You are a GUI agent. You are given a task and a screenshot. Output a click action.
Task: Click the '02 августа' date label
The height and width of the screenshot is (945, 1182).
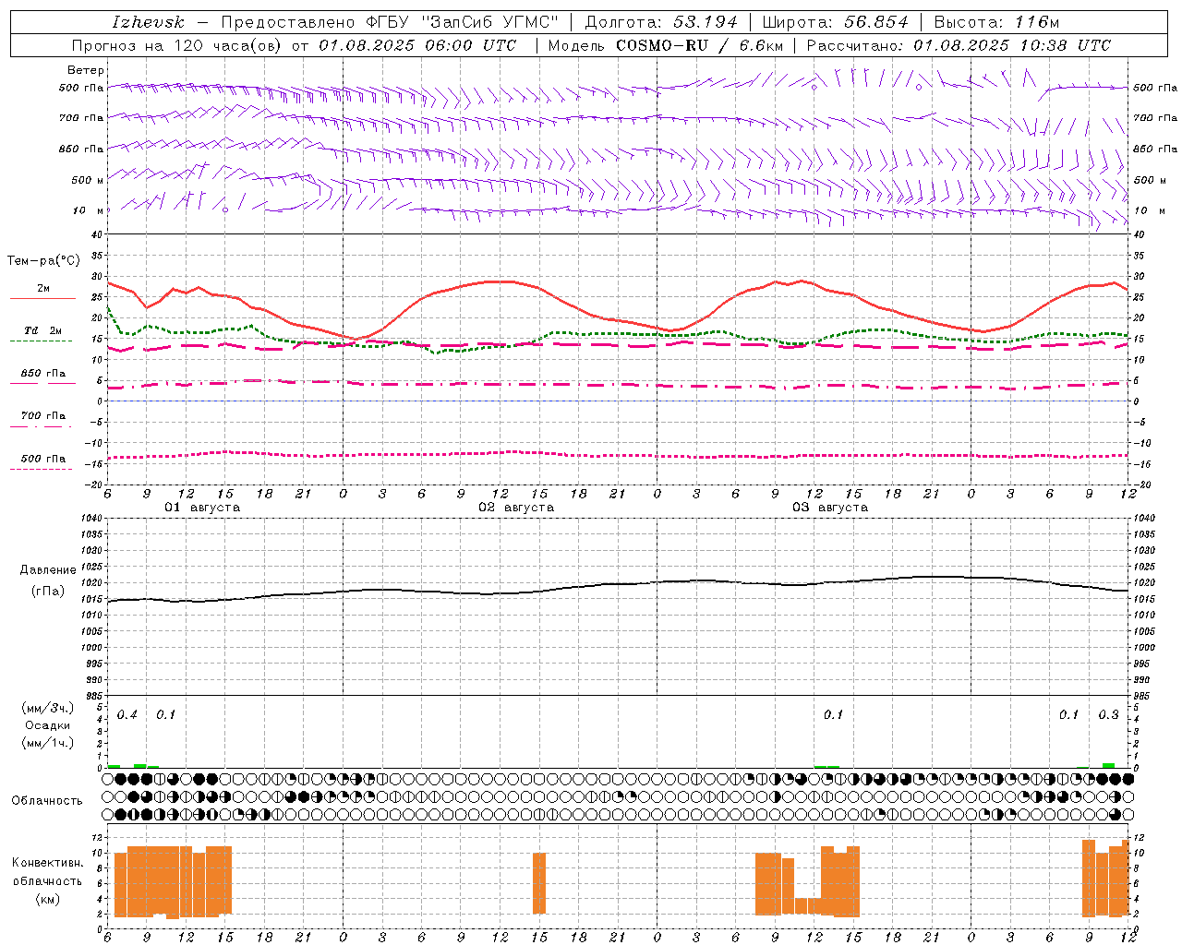click(516, 508)
